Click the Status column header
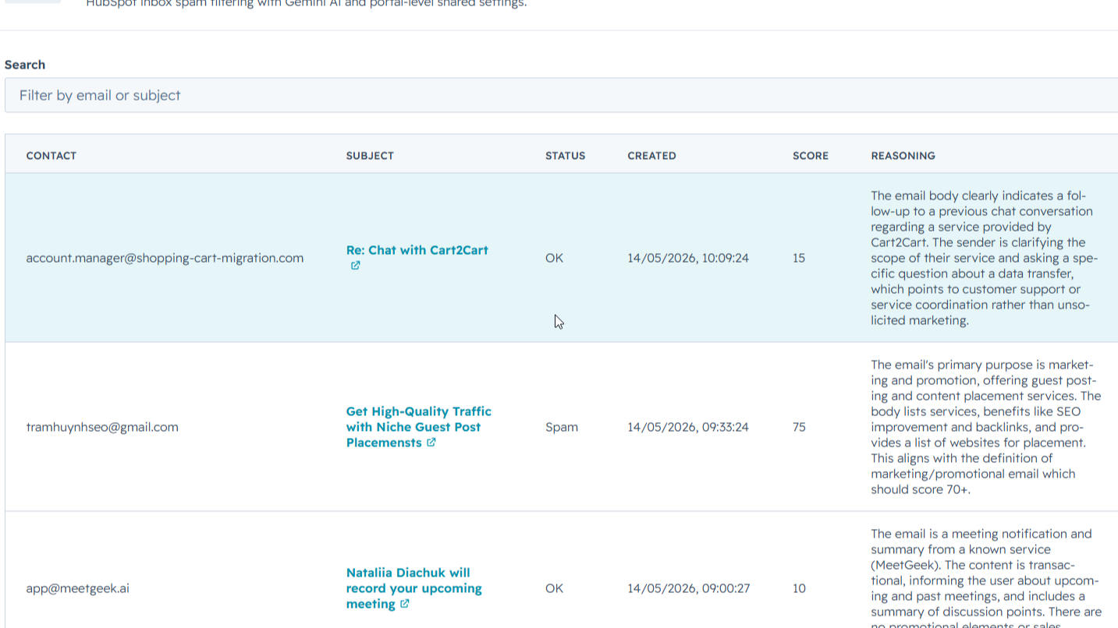 [x=565, y=156]
